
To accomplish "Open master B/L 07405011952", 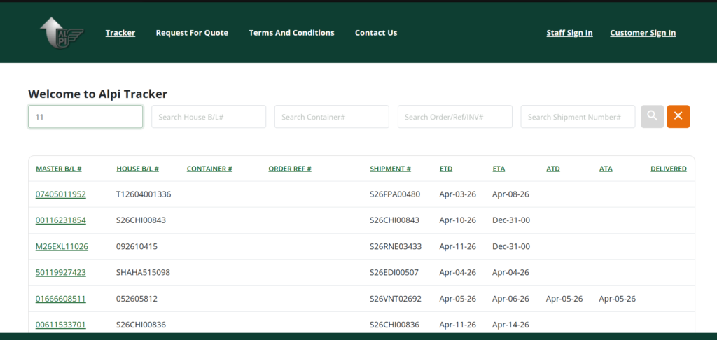I will pos(61,194).
